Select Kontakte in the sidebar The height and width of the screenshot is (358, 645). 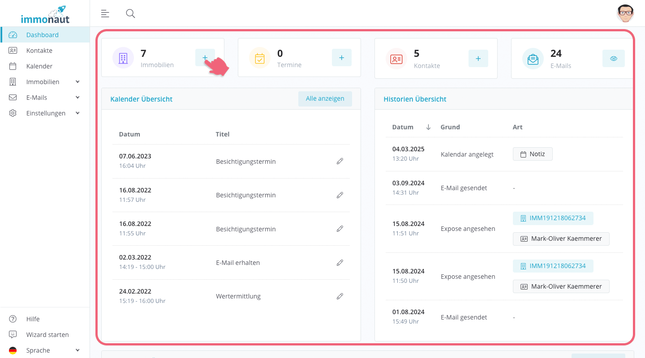point(39,50)
